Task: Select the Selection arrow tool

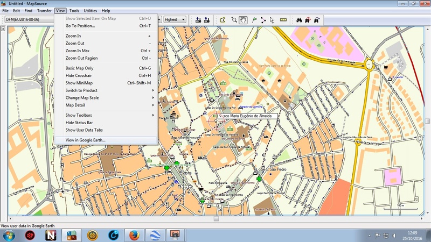Action: coord(272,20)
